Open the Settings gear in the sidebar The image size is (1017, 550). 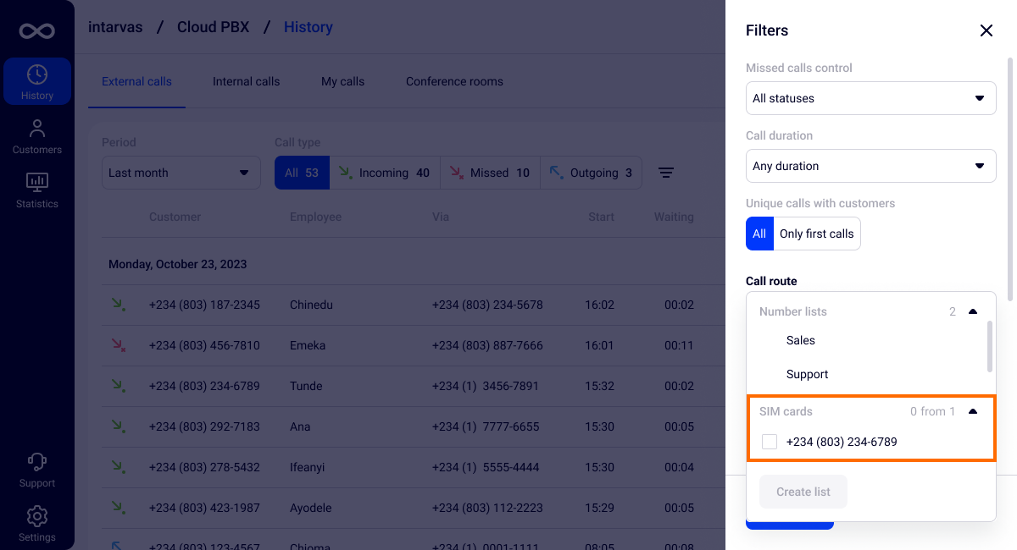[x=37, y=524]
